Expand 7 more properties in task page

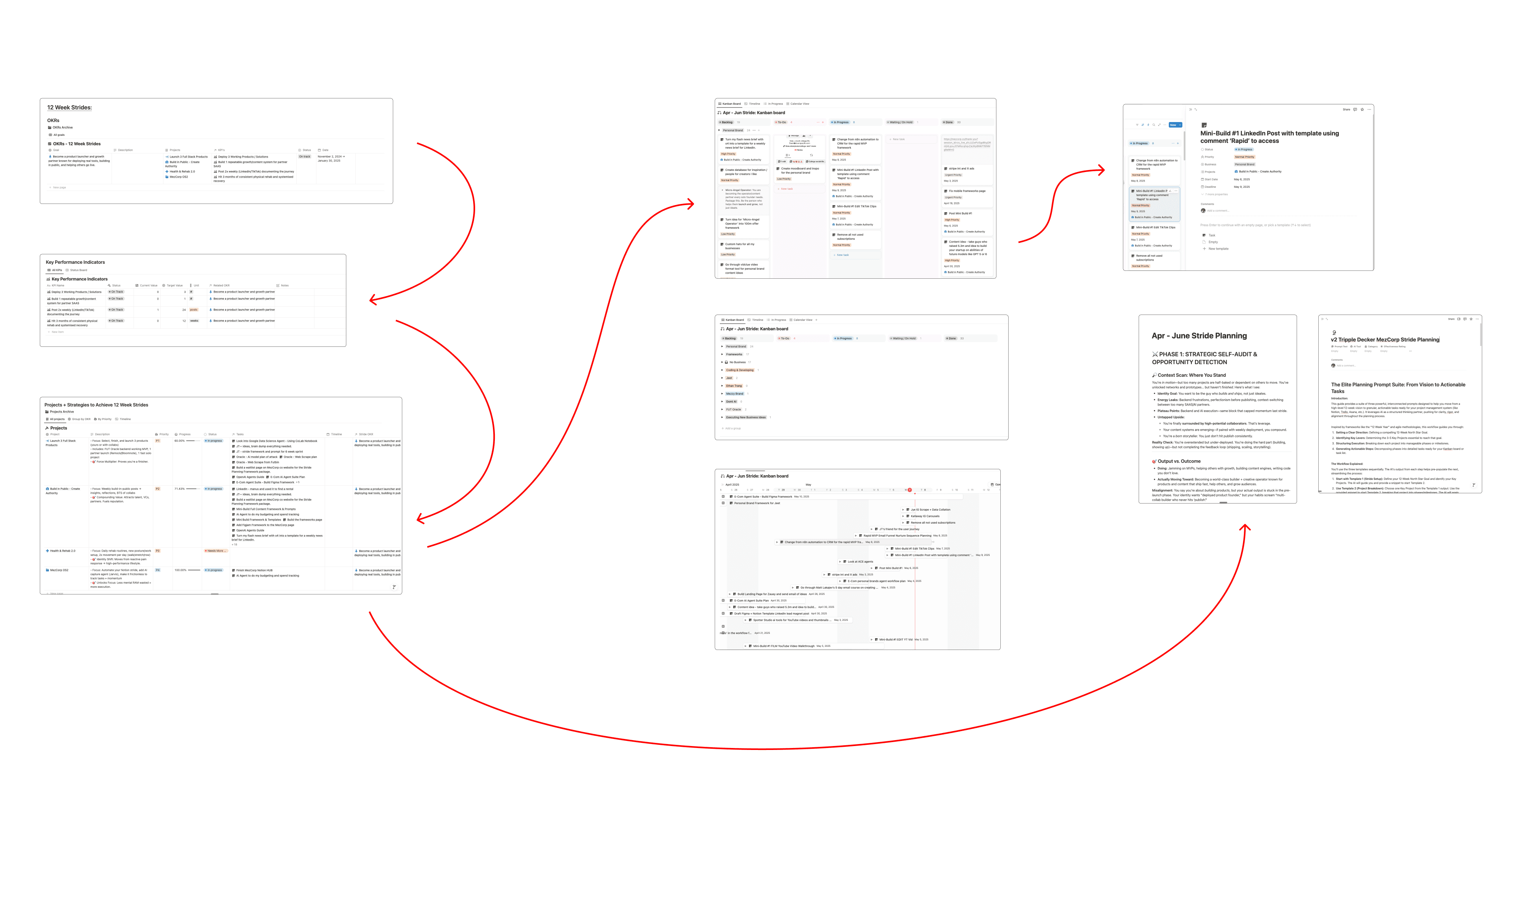coord(1217,194)
